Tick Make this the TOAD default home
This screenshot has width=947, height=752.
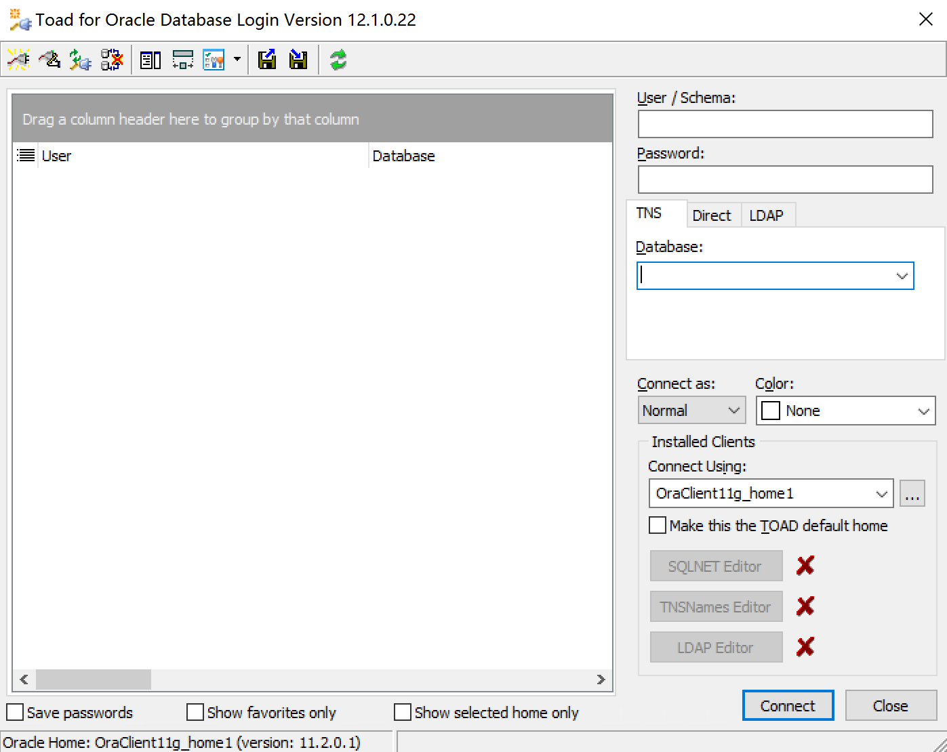point(658,526)
